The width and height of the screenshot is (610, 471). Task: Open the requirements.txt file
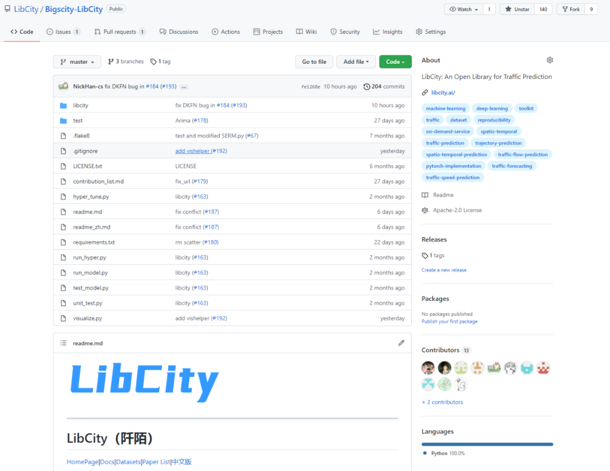click(x=94, y=242)
